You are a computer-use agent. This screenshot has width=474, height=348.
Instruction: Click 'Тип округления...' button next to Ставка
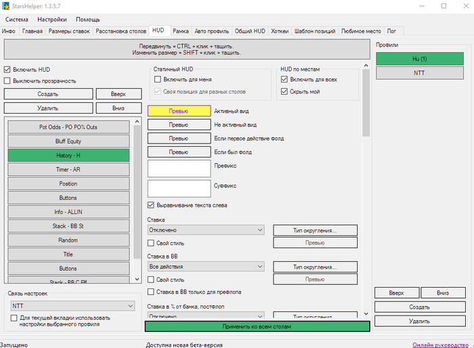(314, 230)
